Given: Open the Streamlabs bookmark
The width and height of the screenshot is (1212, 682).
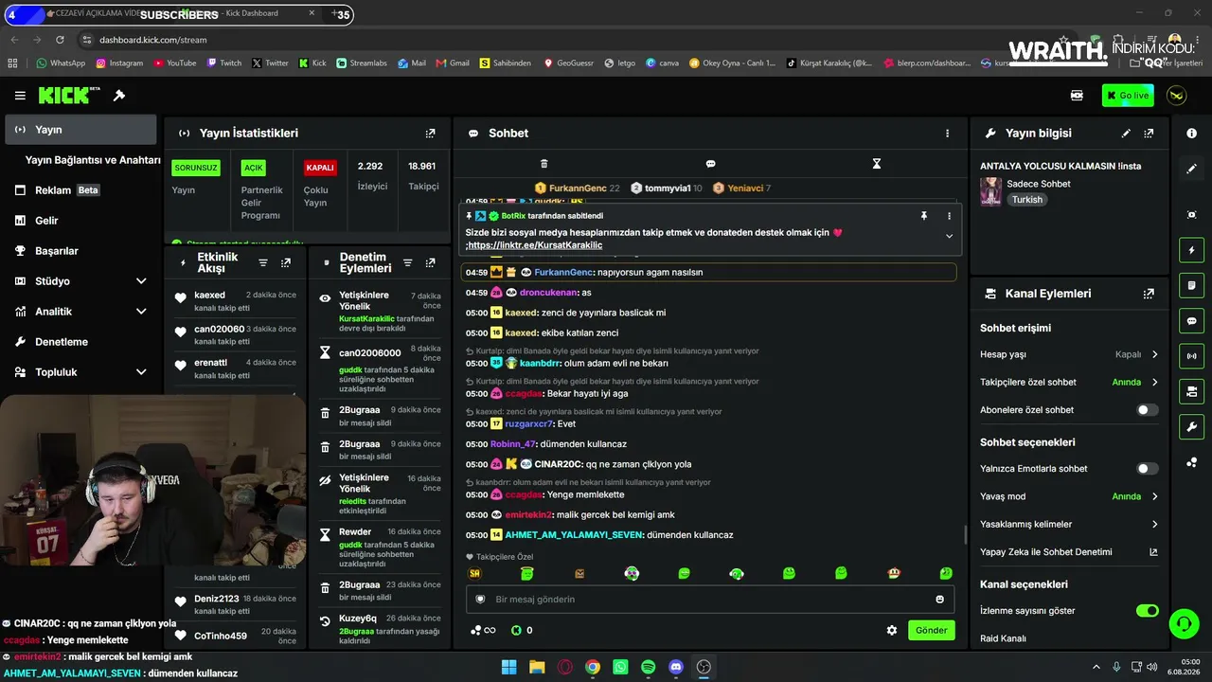Looking at the screenshot, I should (362, 63).
